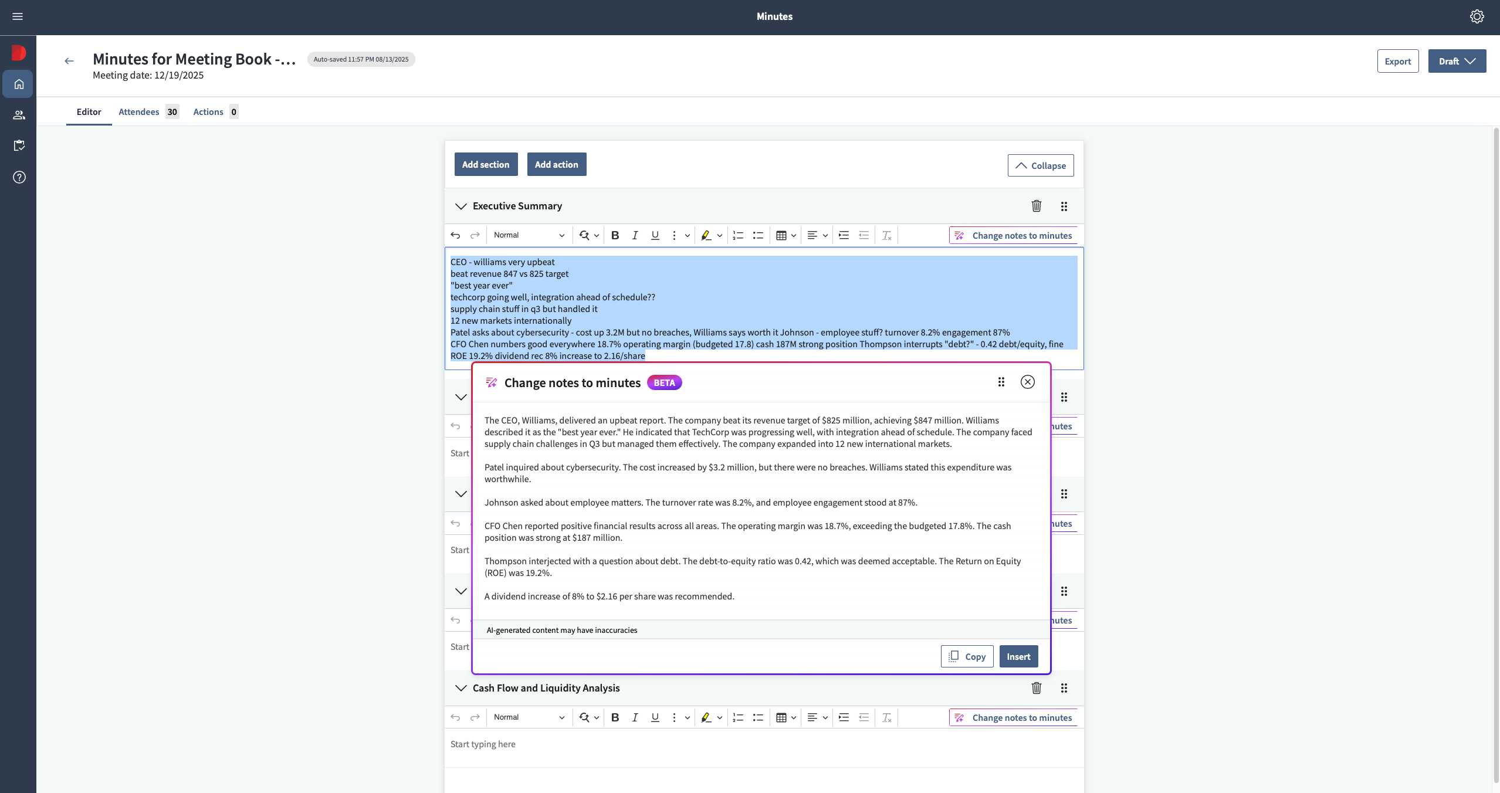Open the Actions tab

tap(208, 111)
